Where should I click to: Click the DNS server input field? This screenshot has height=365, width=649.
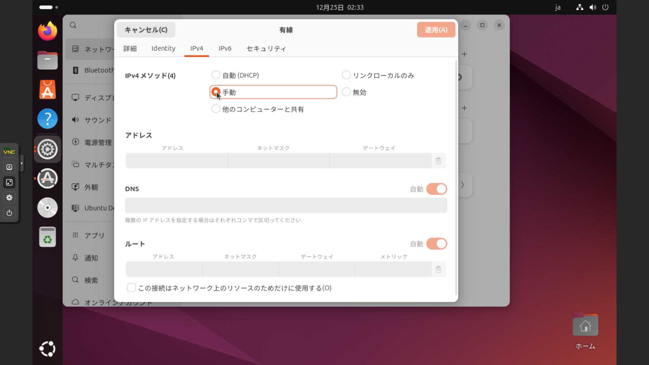[286, 205]
